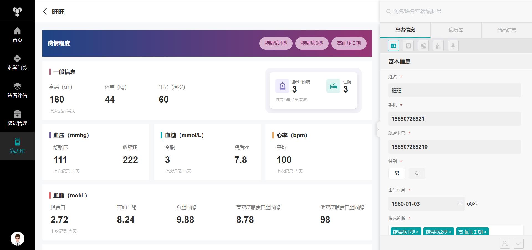Switch to the 药品信息 tab
Screen dimensions: 532x250
click(x=507, y=30)
